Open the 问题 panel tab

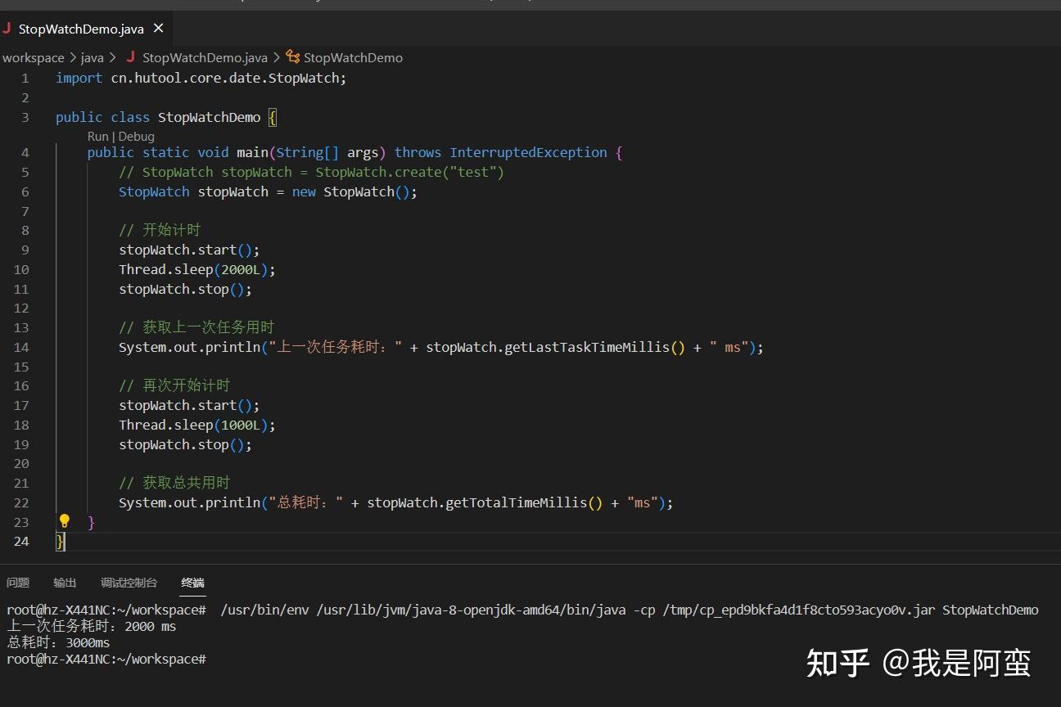(x=17, y=583)
